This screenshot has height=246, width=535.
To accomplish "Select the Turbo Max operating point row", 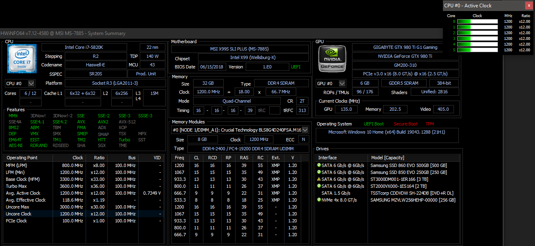I will (x=84, y=186).
